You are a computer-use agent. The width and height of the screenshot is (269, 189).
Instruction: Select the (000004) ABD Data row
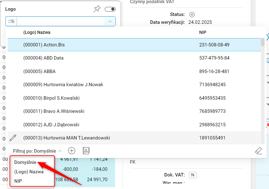click(x=134, y=58)
